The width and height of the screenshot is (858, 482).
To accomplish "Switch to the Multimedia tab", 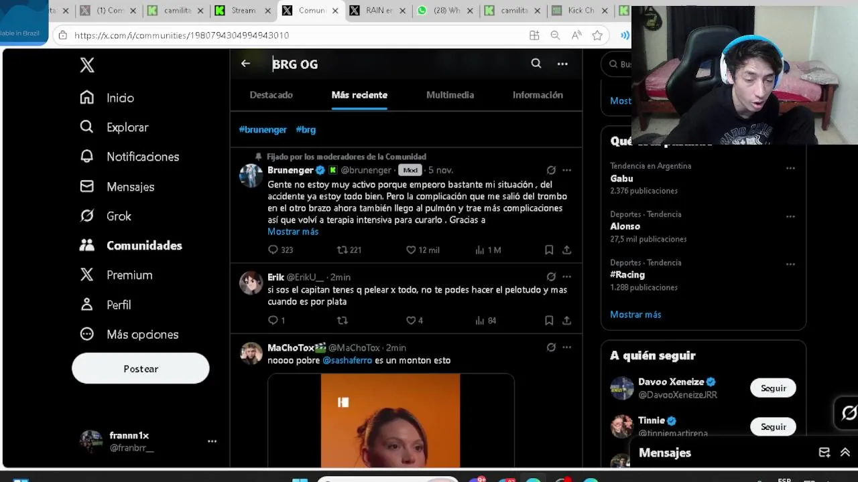I will coord(450,95).
